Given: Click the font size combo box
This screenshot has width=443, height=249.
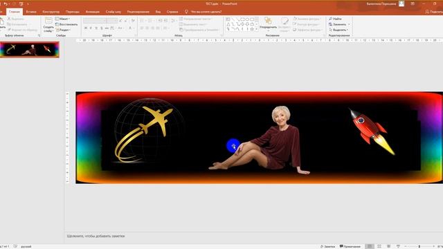Looking at the screenshot, I should coord(112,21).
